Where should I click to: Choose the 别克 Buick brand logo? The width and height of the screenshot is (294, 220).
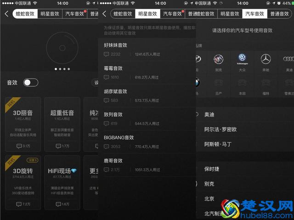click(219, 59)
